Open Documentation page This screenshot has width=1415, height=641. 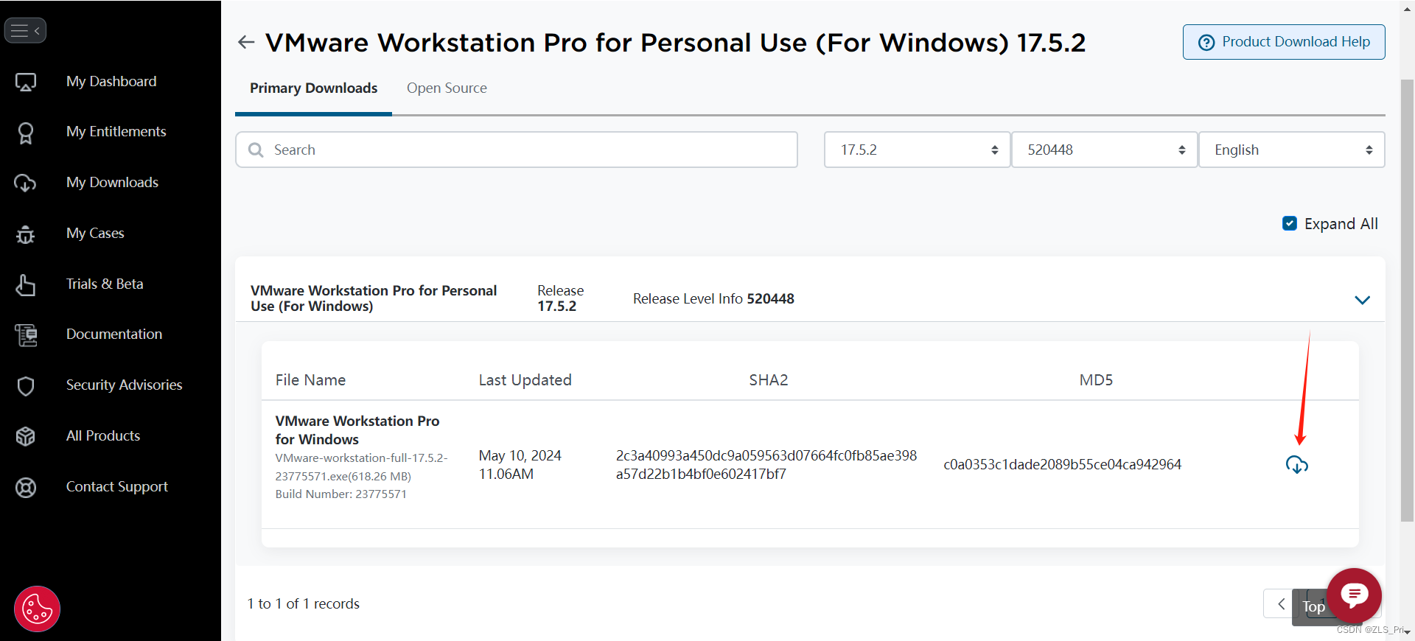(x=114, y=334)
